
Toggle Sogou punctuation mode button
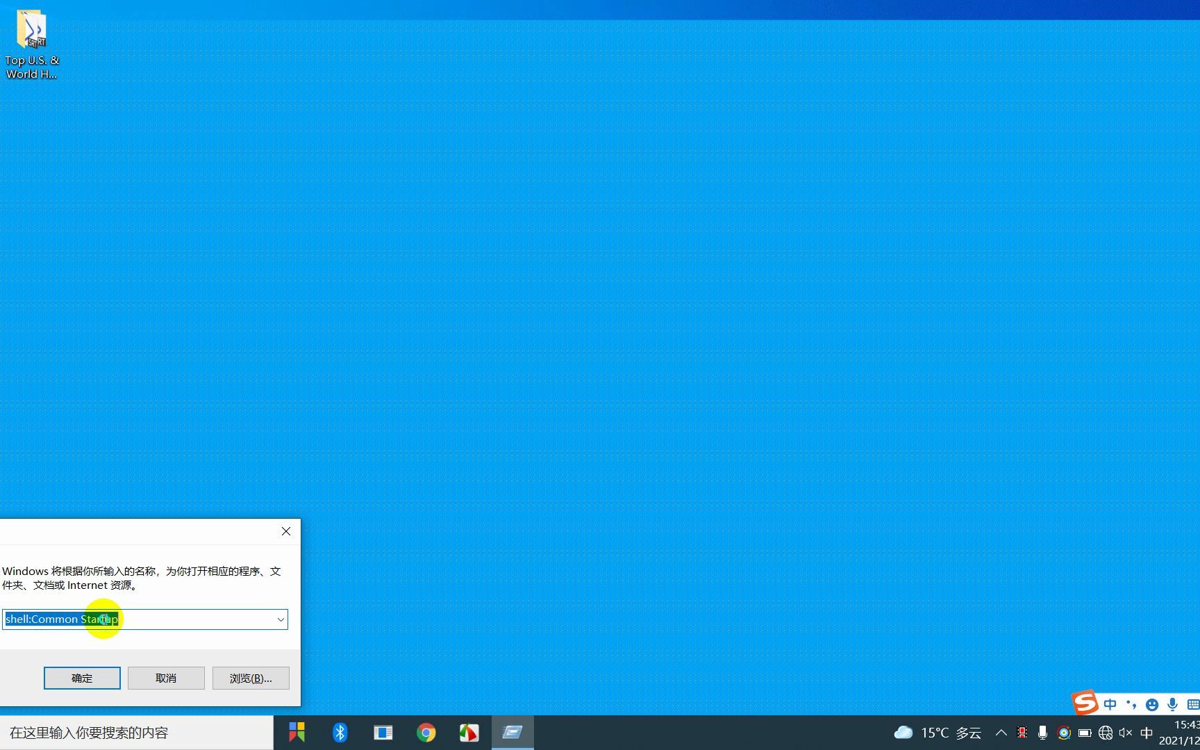[x=1131, y=705]
